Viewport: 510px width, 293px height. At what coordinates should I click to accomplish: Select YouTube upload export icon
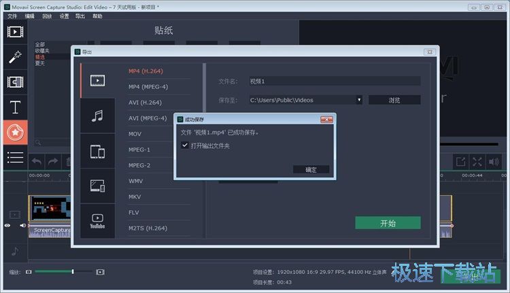coord(97,221)
